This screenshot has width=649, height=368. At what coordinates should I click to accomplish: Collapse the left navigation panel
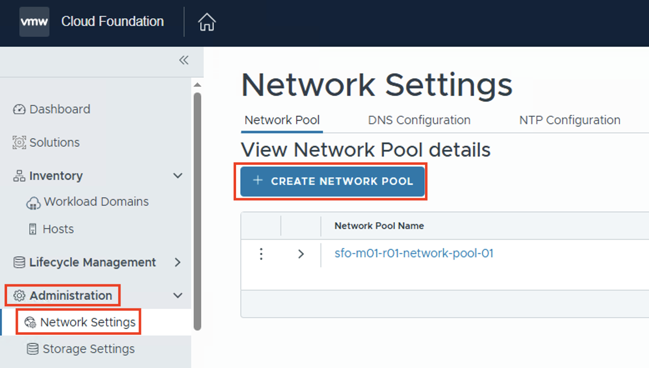(x=184, y=60)
